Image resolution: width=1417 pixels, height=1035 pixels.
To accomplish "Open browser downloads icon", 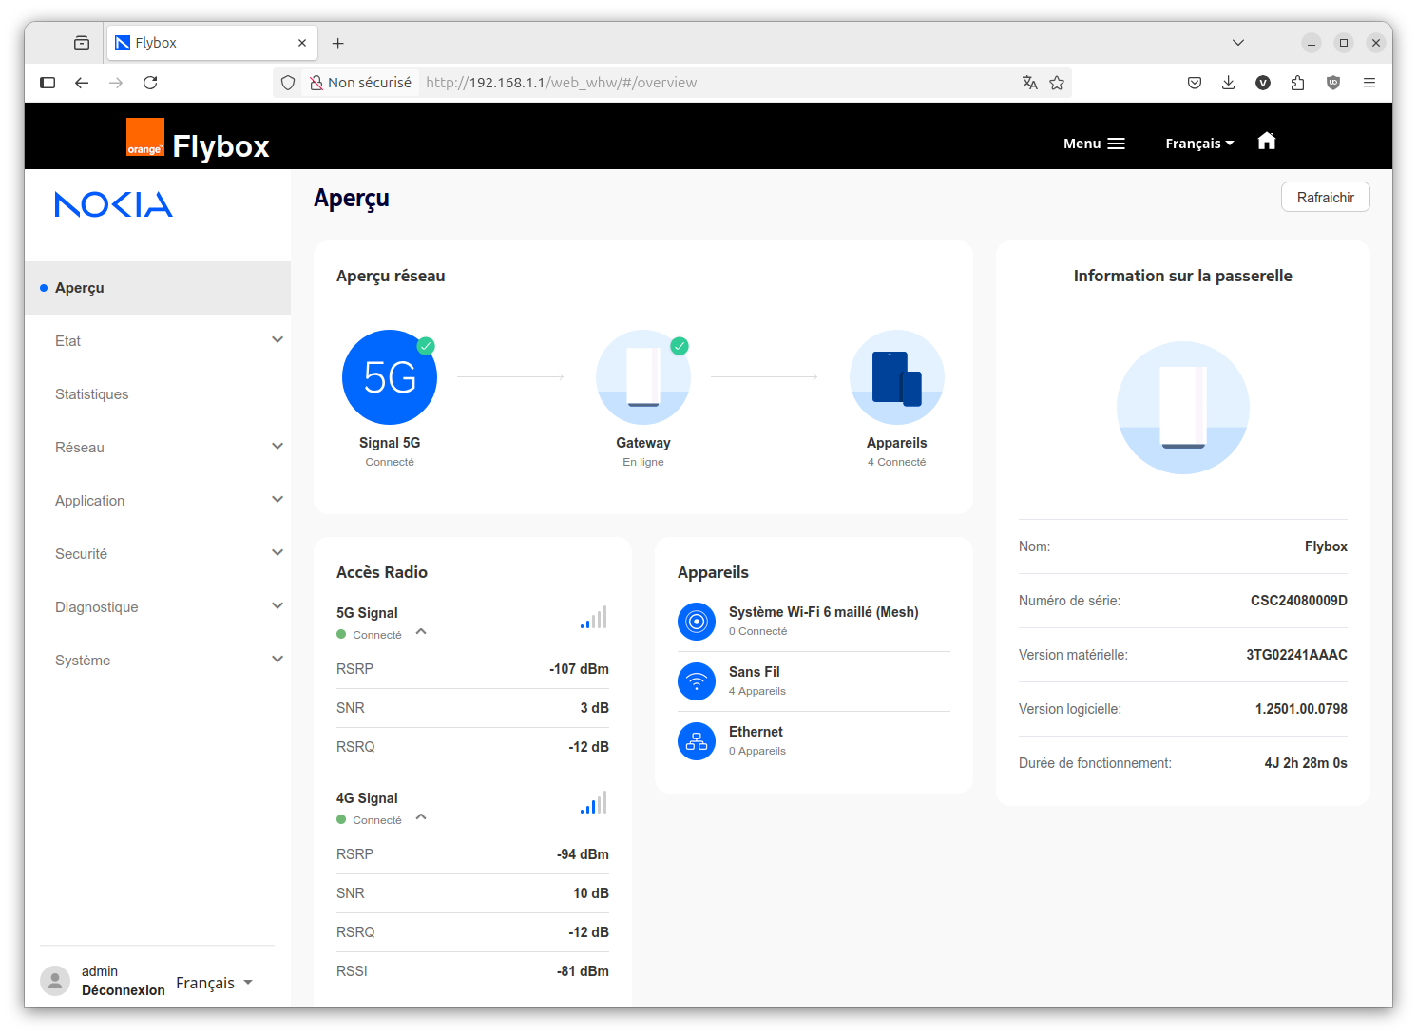I will pos(1229,83).
